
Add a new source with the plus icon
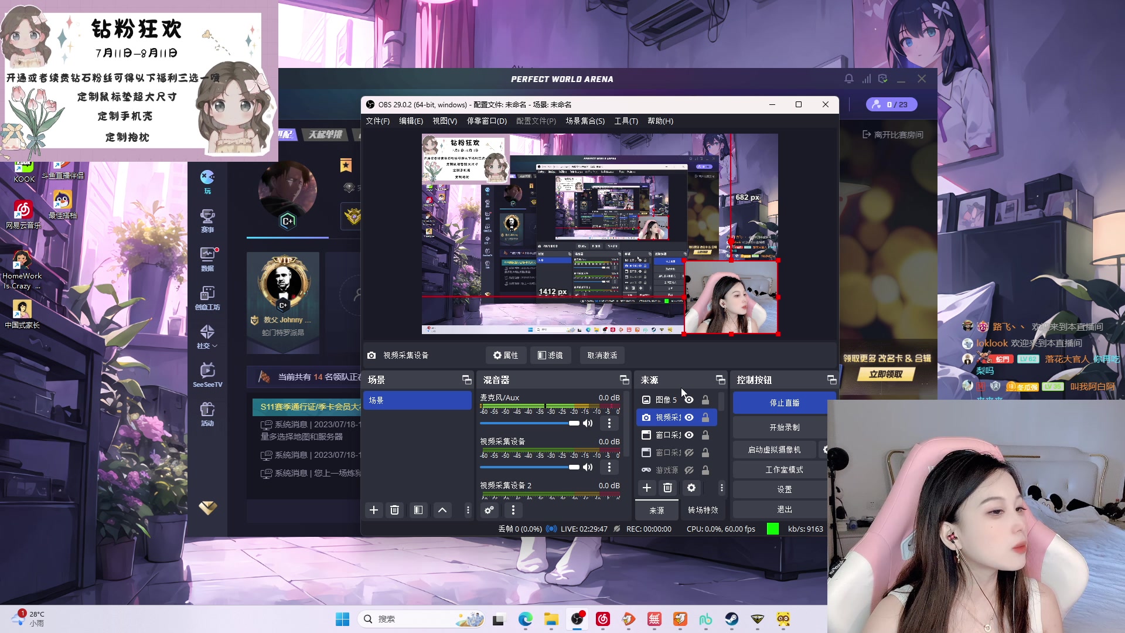647,488
